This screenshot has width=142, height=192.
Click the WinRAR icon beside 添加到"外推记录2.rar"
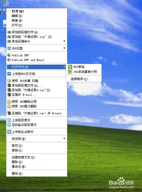coord(9,90)
